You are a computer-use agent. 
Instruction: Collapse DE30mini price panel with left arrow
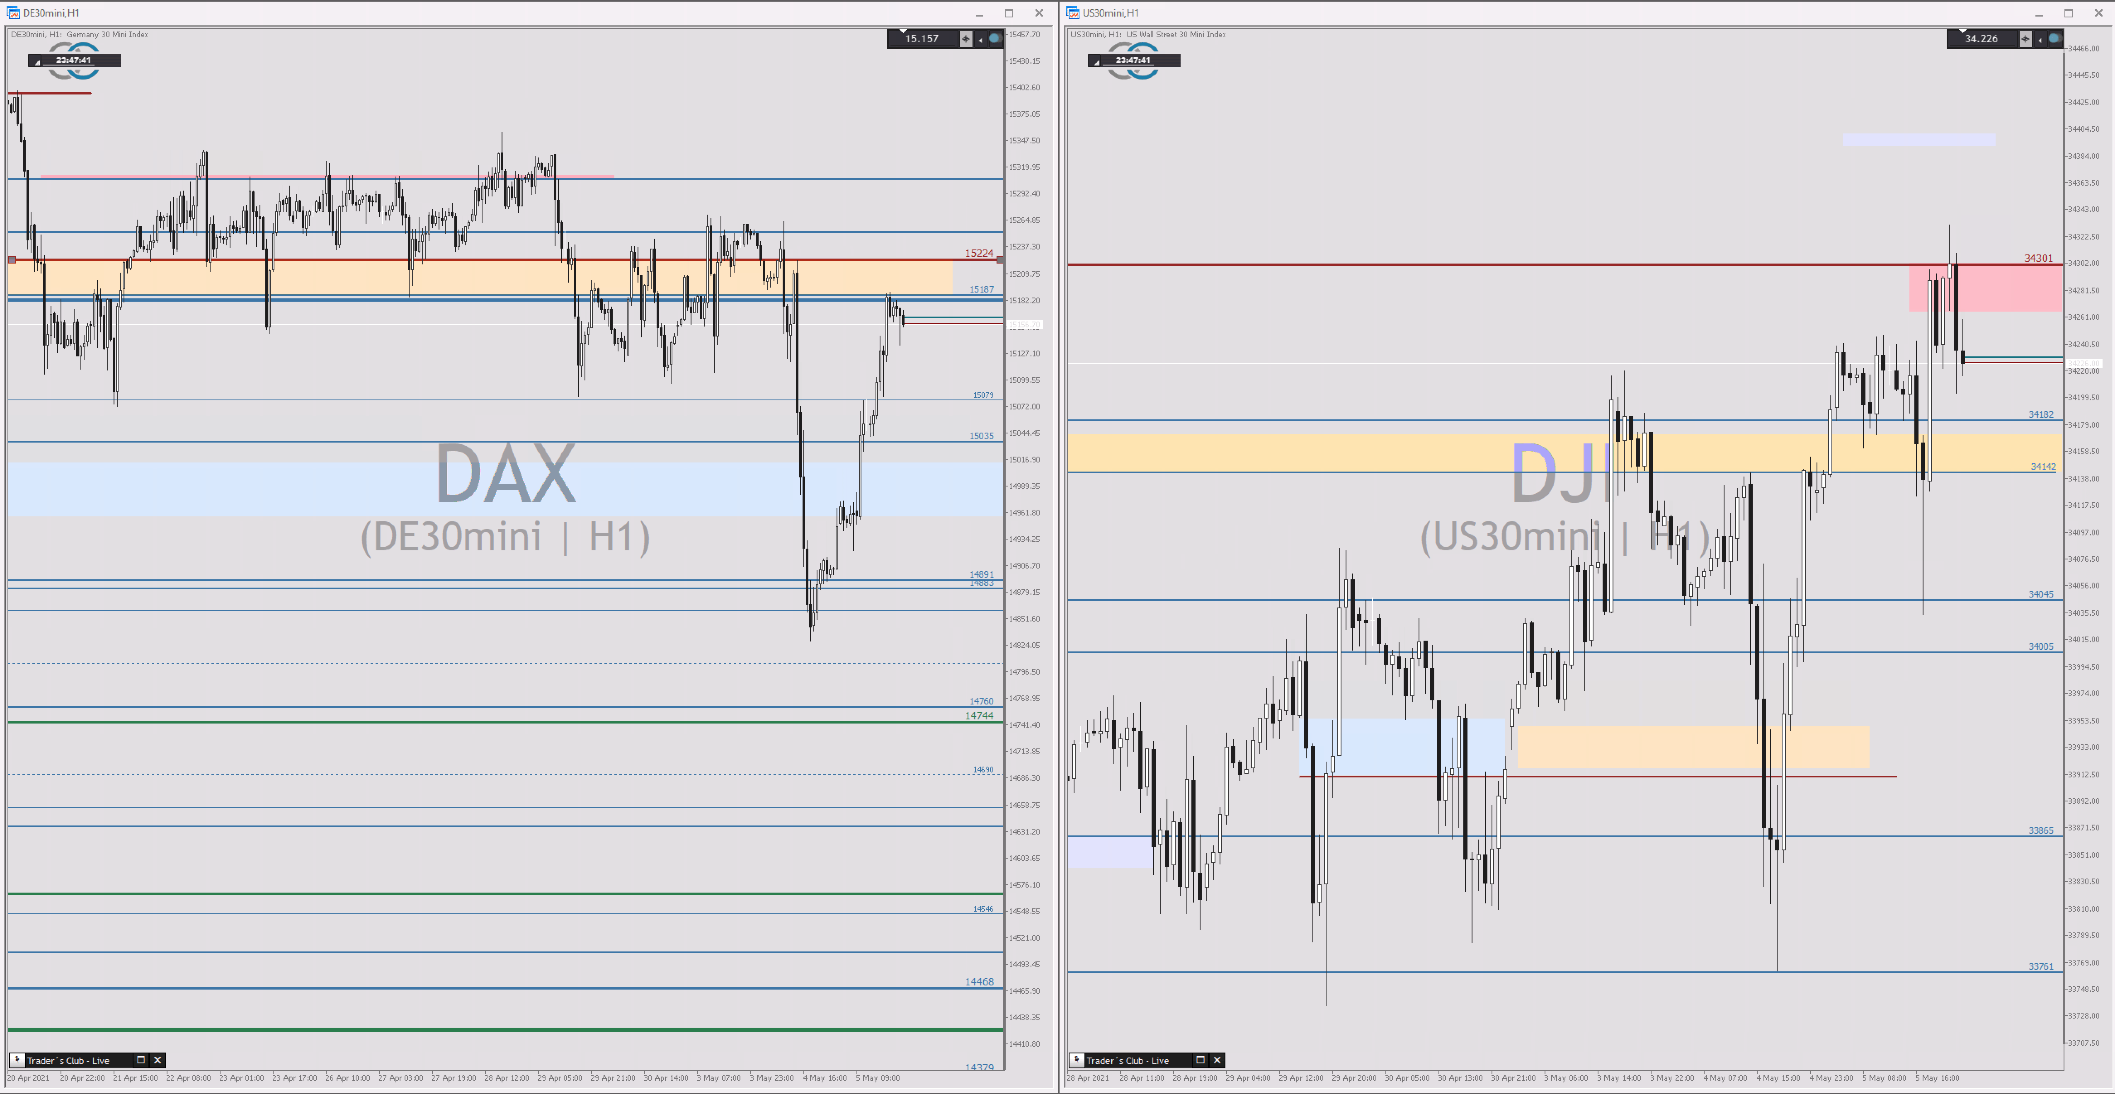pyautogui.click(x=980, y=39)
